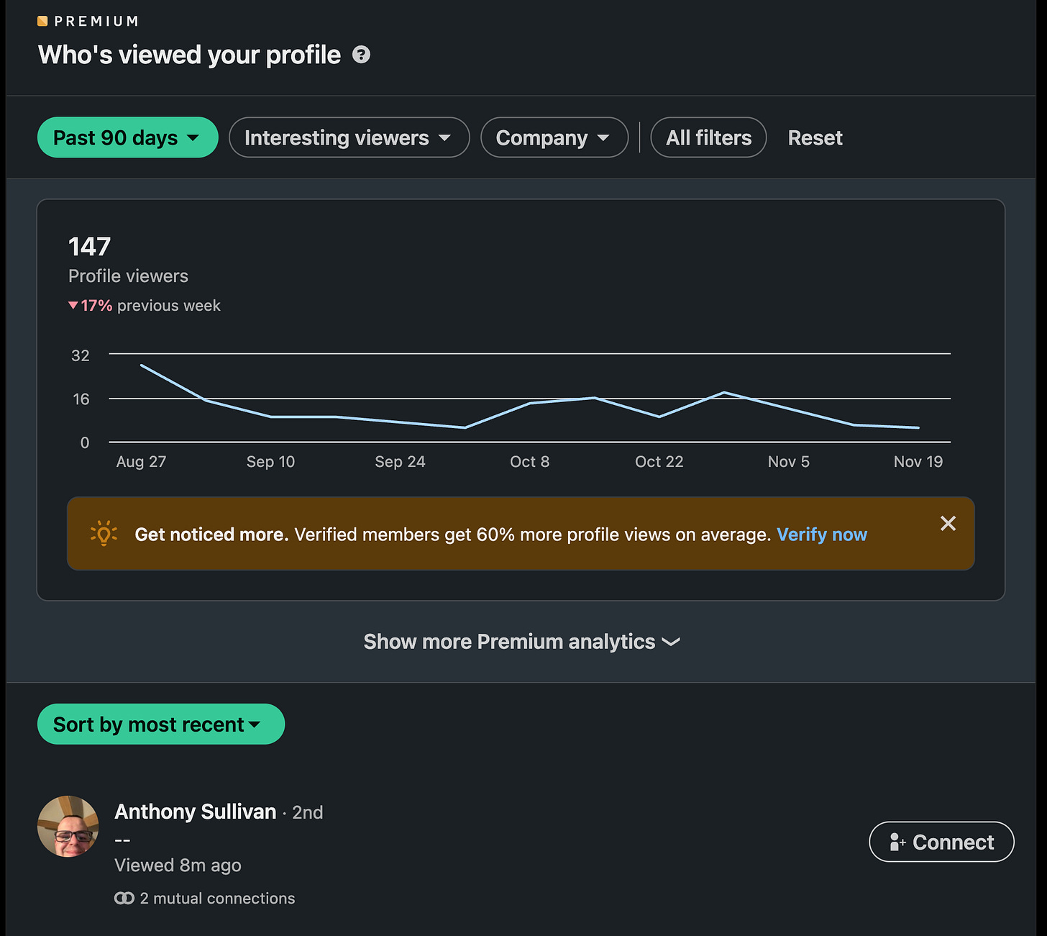Click the Nov 5 axis label
The width and height of the screenshot is (1047, 936).
click(x=788, y=462)
